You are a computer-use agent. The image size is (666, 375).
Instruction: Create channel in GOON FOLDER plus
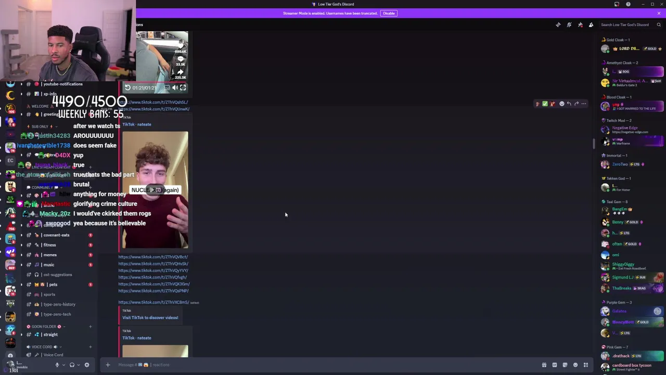tap(90, 327)
